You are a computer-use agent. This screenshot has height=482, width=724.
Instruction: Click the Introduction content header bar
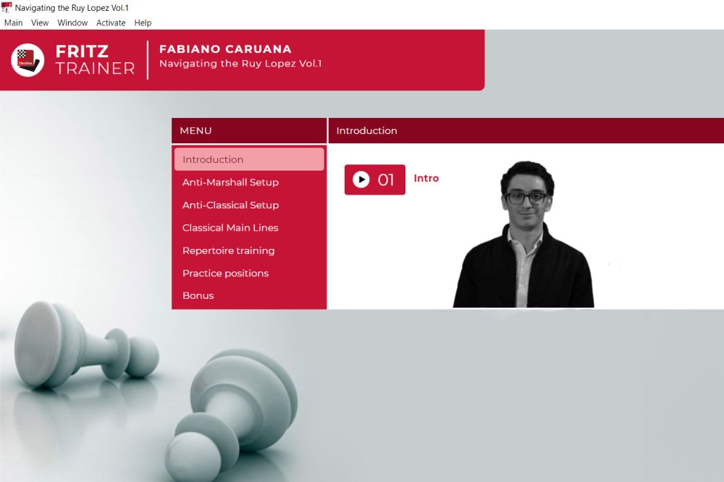coord(526,131)
